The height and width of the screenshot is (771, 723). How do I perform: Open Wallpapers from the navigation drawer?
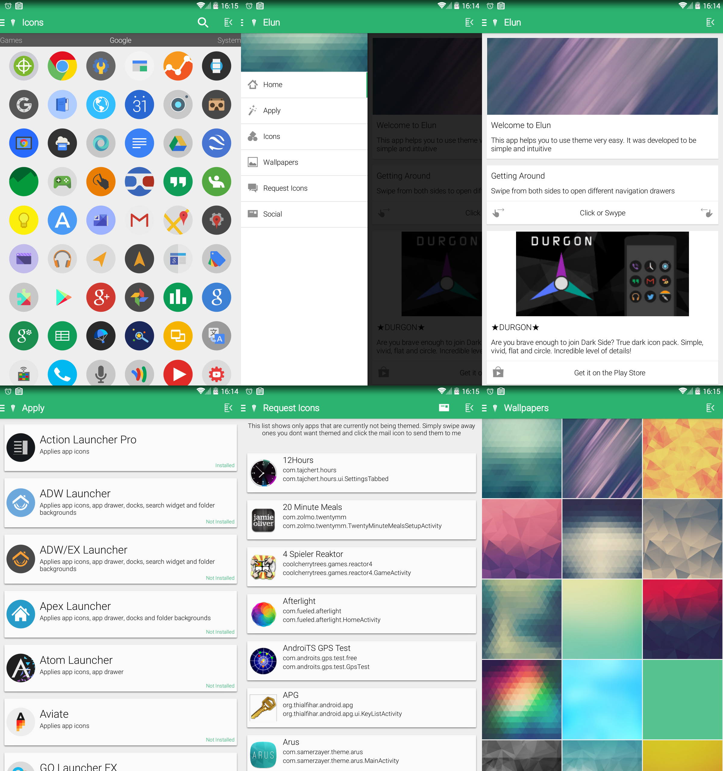pos(304,162)
